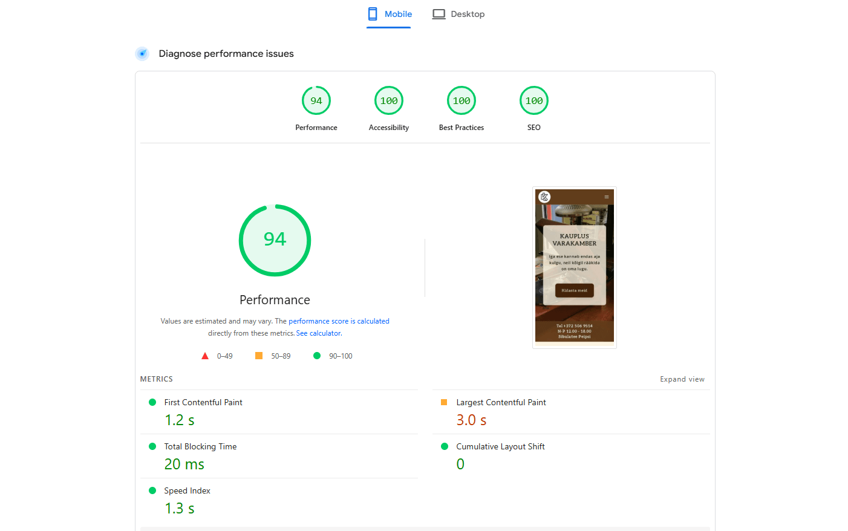The image size is (848, 531).
Task: Click the Cumulative Layout Shift metric
Action: [x=500, y=447]
